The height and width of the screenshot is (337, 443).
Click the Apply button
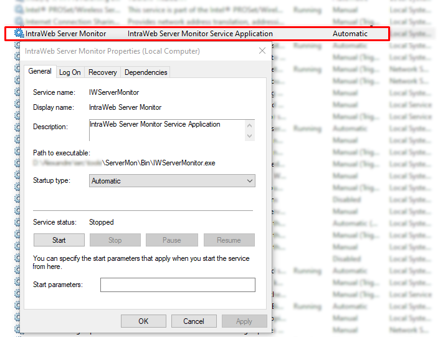coord(244,321)
